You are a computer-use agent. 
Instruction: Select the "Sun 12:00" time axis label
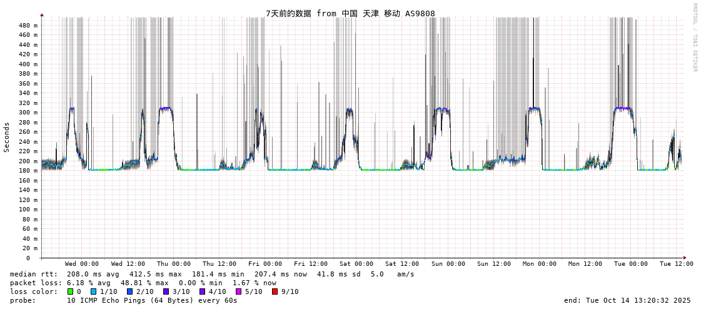click(494, 264)
